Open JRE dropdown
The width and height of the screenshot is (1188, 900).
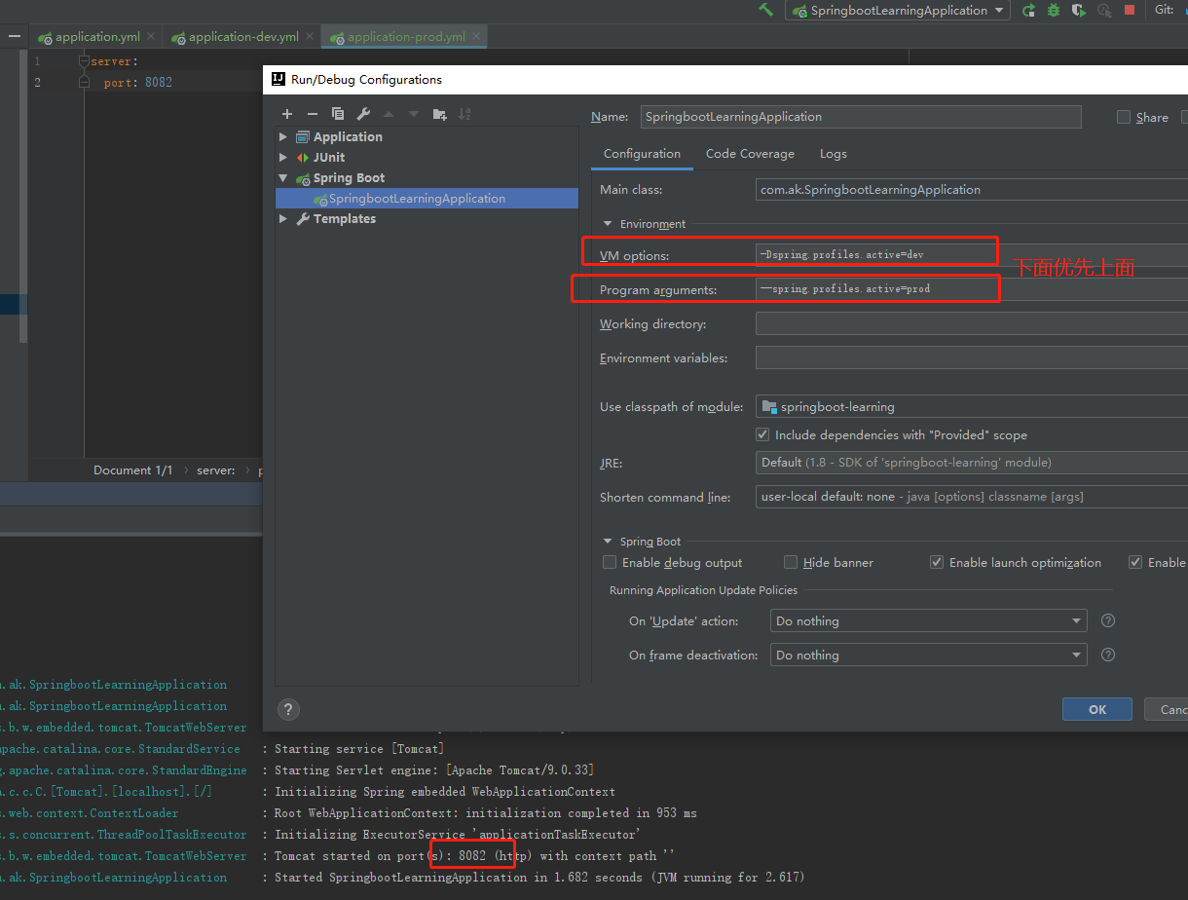pos(972,462)
